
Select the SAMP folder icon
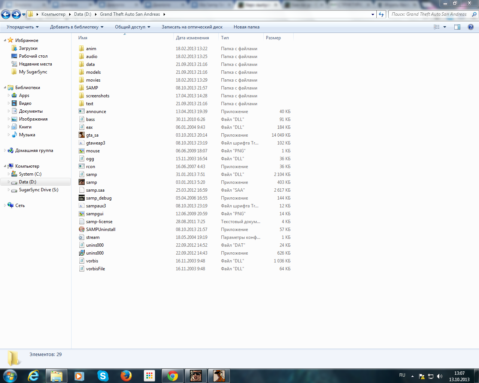pos(82,88)
